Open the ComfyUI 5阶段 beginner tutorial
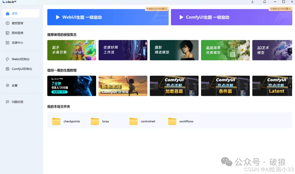The width and height of the screenshot is (295, 174). coord(123,86)
